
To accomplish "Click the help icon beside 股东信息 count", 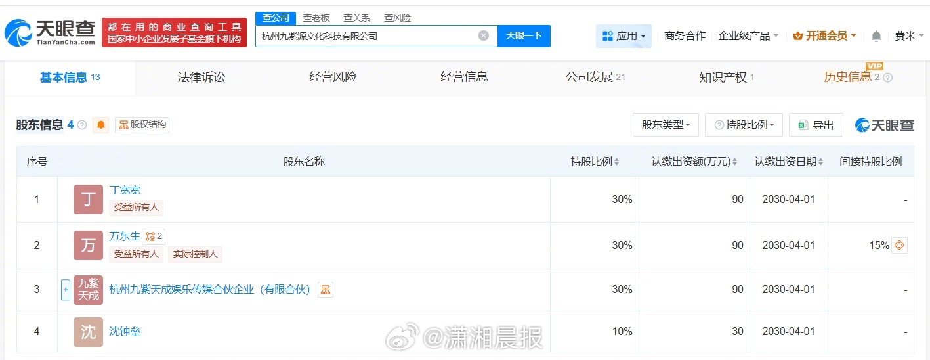I will point(82,125).
